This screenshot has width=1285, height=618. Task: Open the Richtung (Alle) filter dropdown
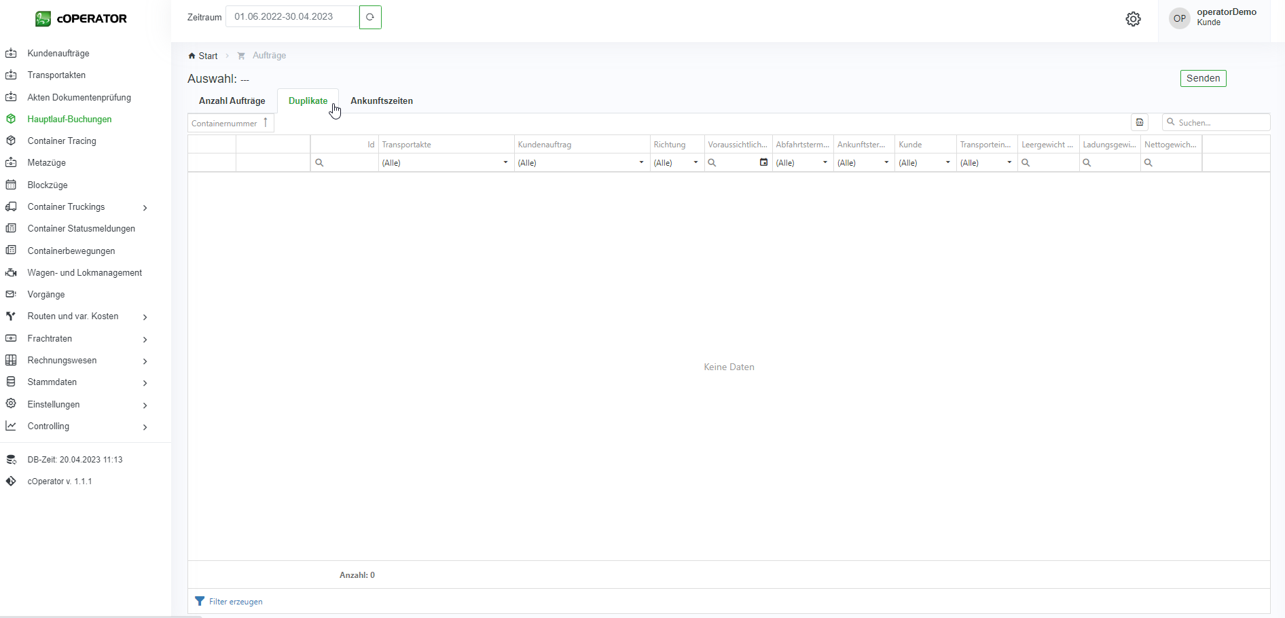click(695, 162)
